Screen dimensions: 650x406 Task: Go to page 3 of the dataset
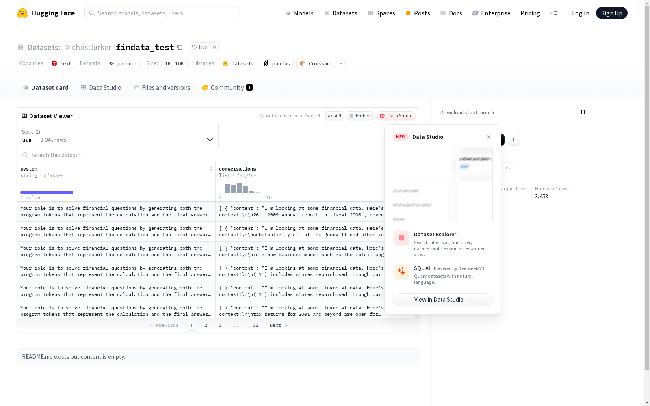pos(220,325)
